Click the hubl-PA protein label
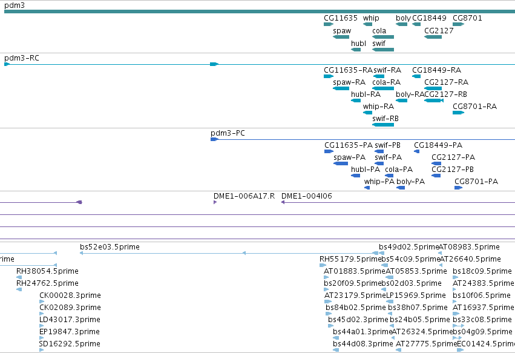The width and height of the screenshot is (515, 353). point(366,170)
